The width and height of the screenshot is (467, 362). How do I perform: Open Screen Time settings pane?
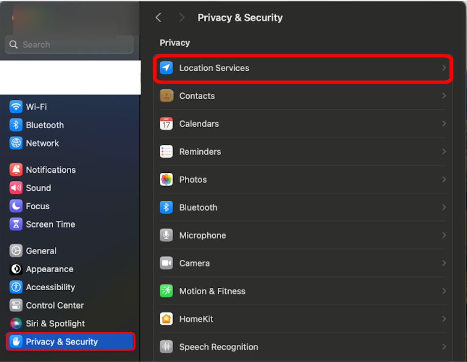[70, 224]
